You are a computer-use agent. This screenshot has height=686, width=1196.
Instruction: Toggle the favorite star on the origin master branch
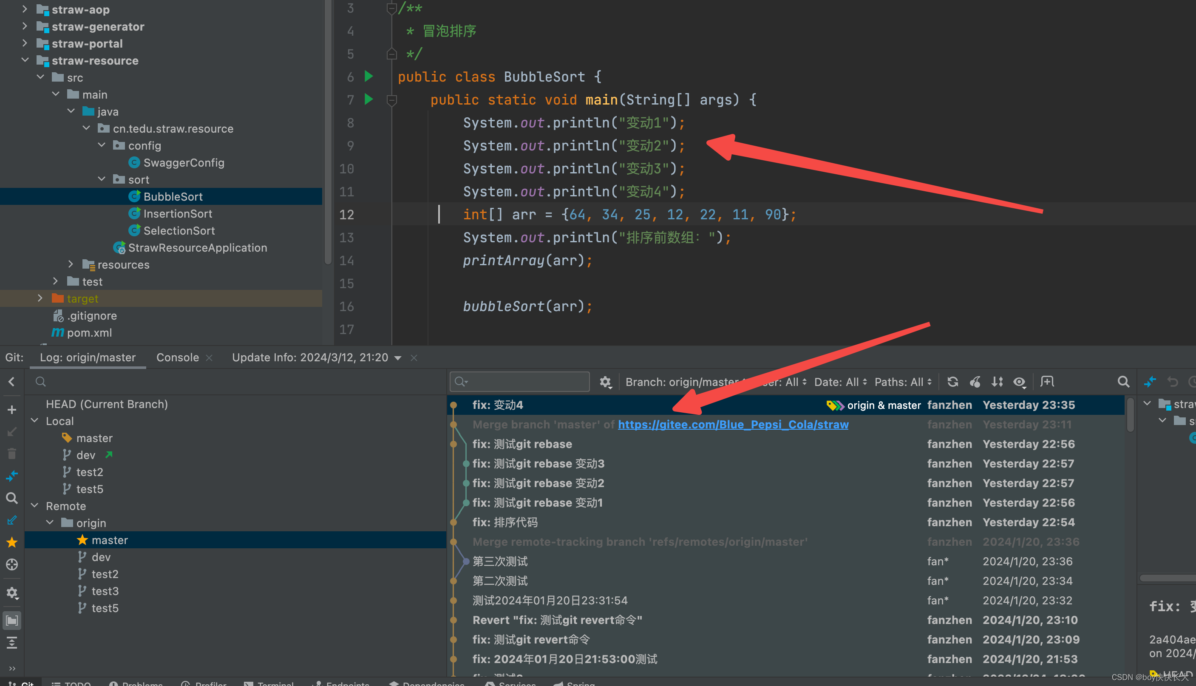82,540
